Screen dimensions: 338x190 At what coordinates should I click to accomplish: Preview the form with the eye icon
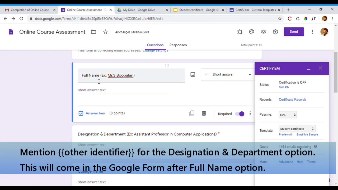coord(264,32)
